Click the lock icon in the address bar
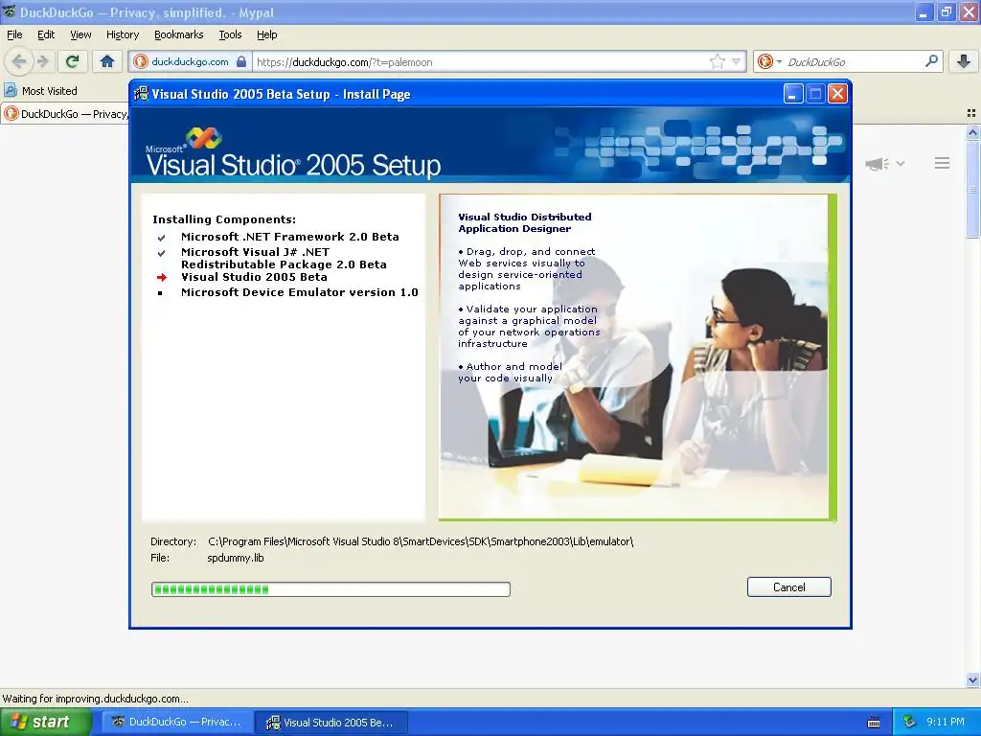Screen dimensions: 981x736 [x=241, y=61]
